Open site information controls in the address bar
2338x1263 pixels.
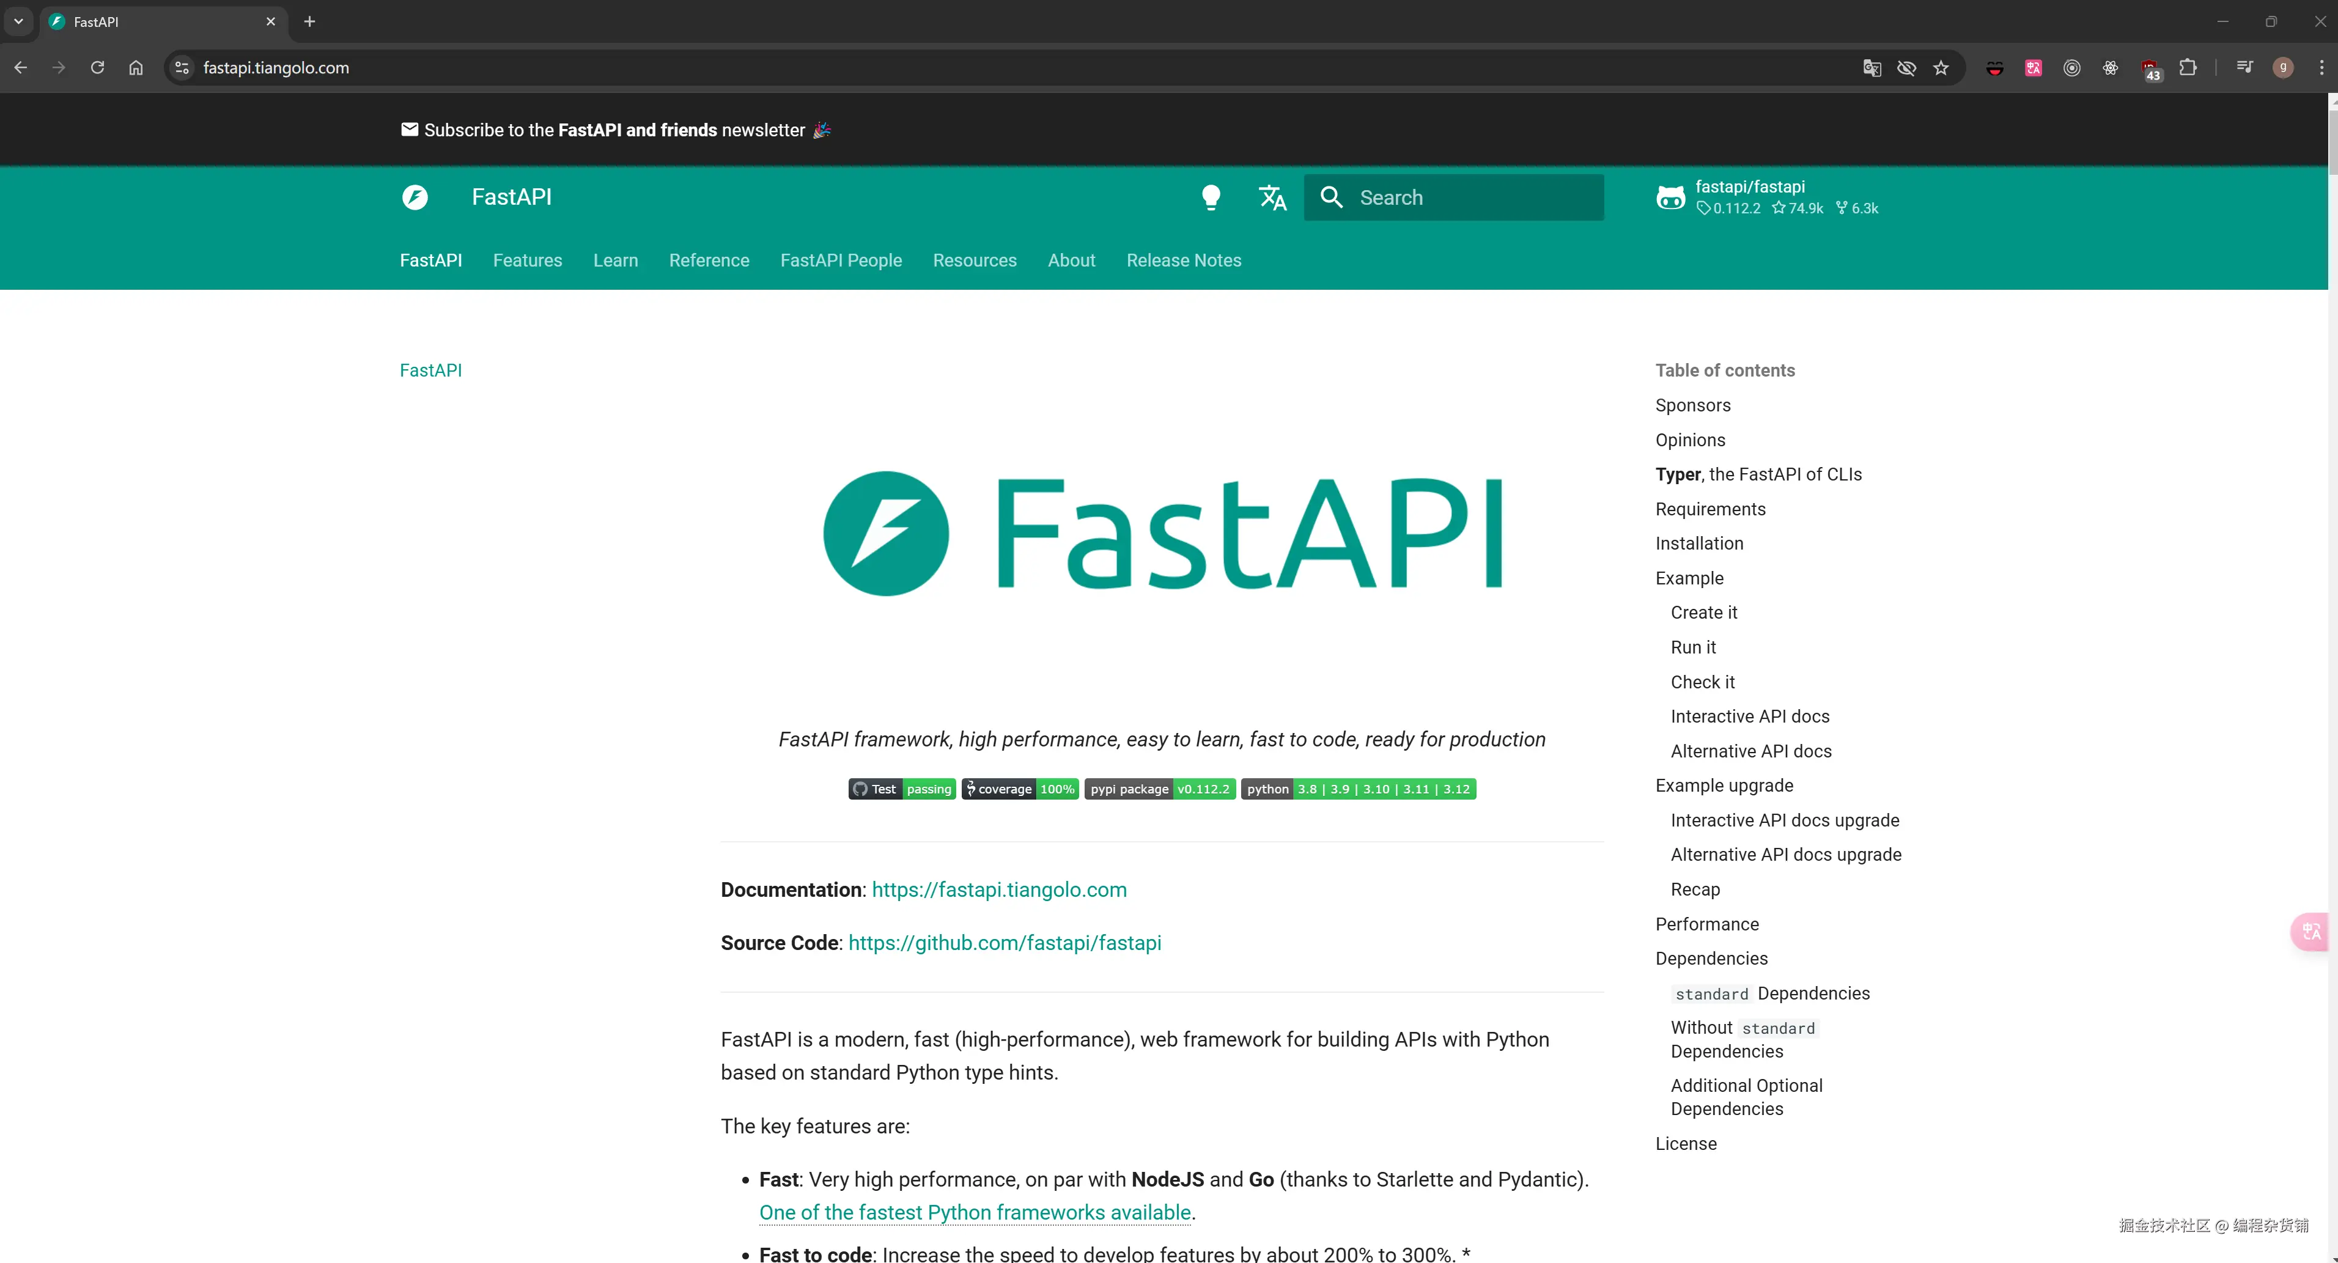(182, 67)
